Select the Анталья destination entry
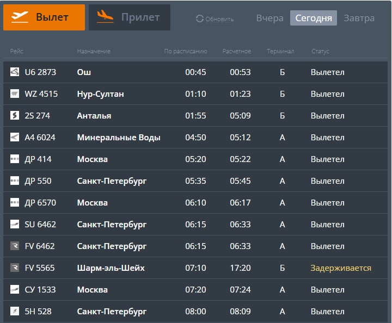The height and width of the screenshot is (323, 392). pyautogui.click(x=94, y=116)
